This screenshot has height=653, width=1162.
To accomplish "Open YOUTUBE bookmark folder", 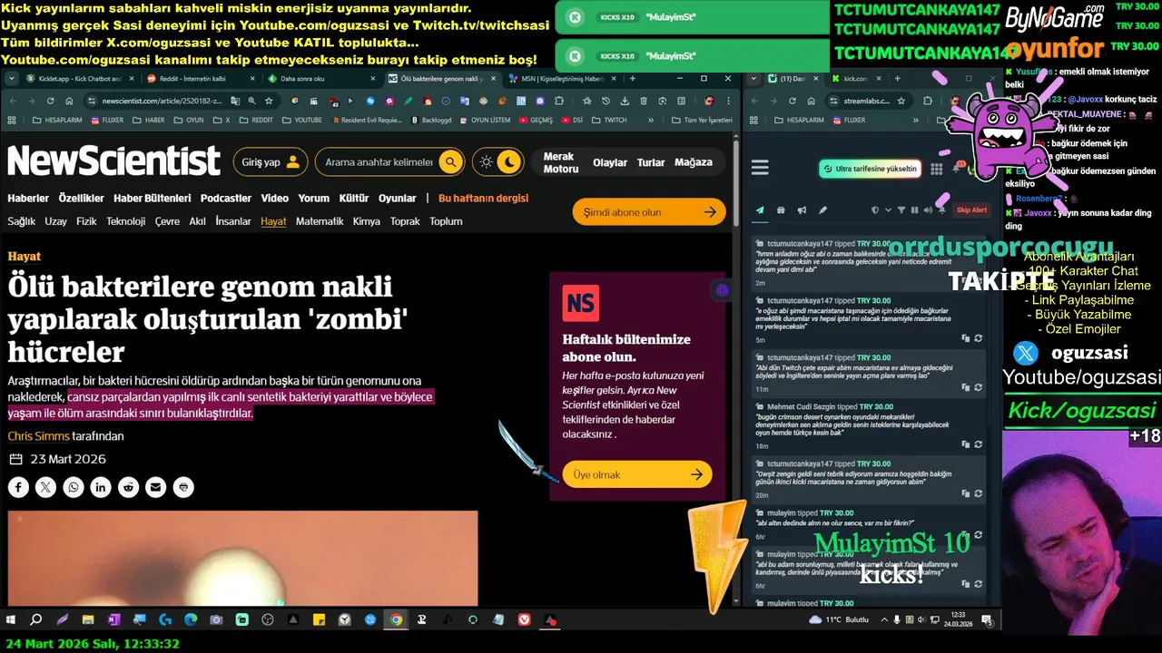I will point(301,120).
